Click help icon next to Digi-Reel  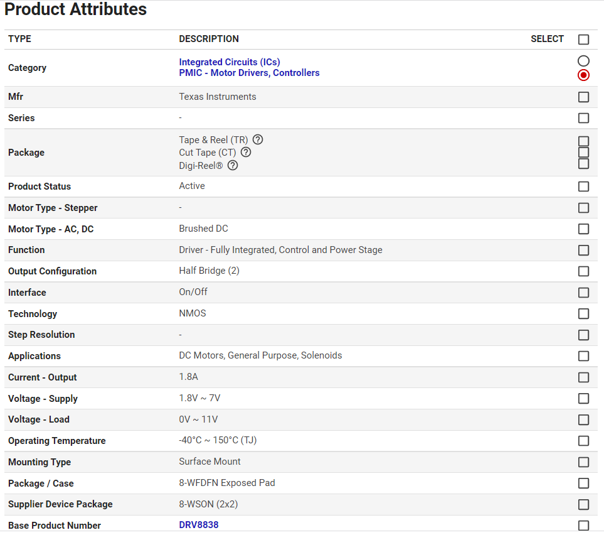click(233, 165)
